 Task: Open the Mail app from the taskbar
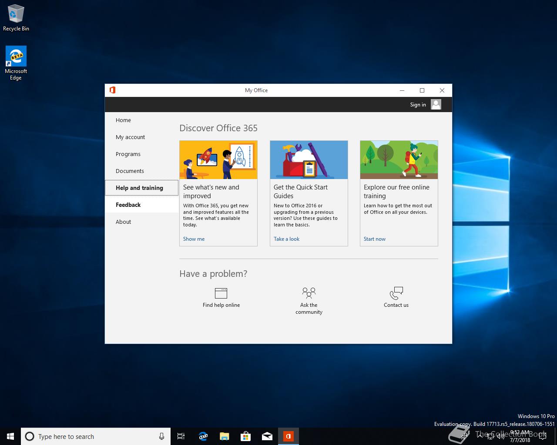pyautogui.click(x=267, y=436)
